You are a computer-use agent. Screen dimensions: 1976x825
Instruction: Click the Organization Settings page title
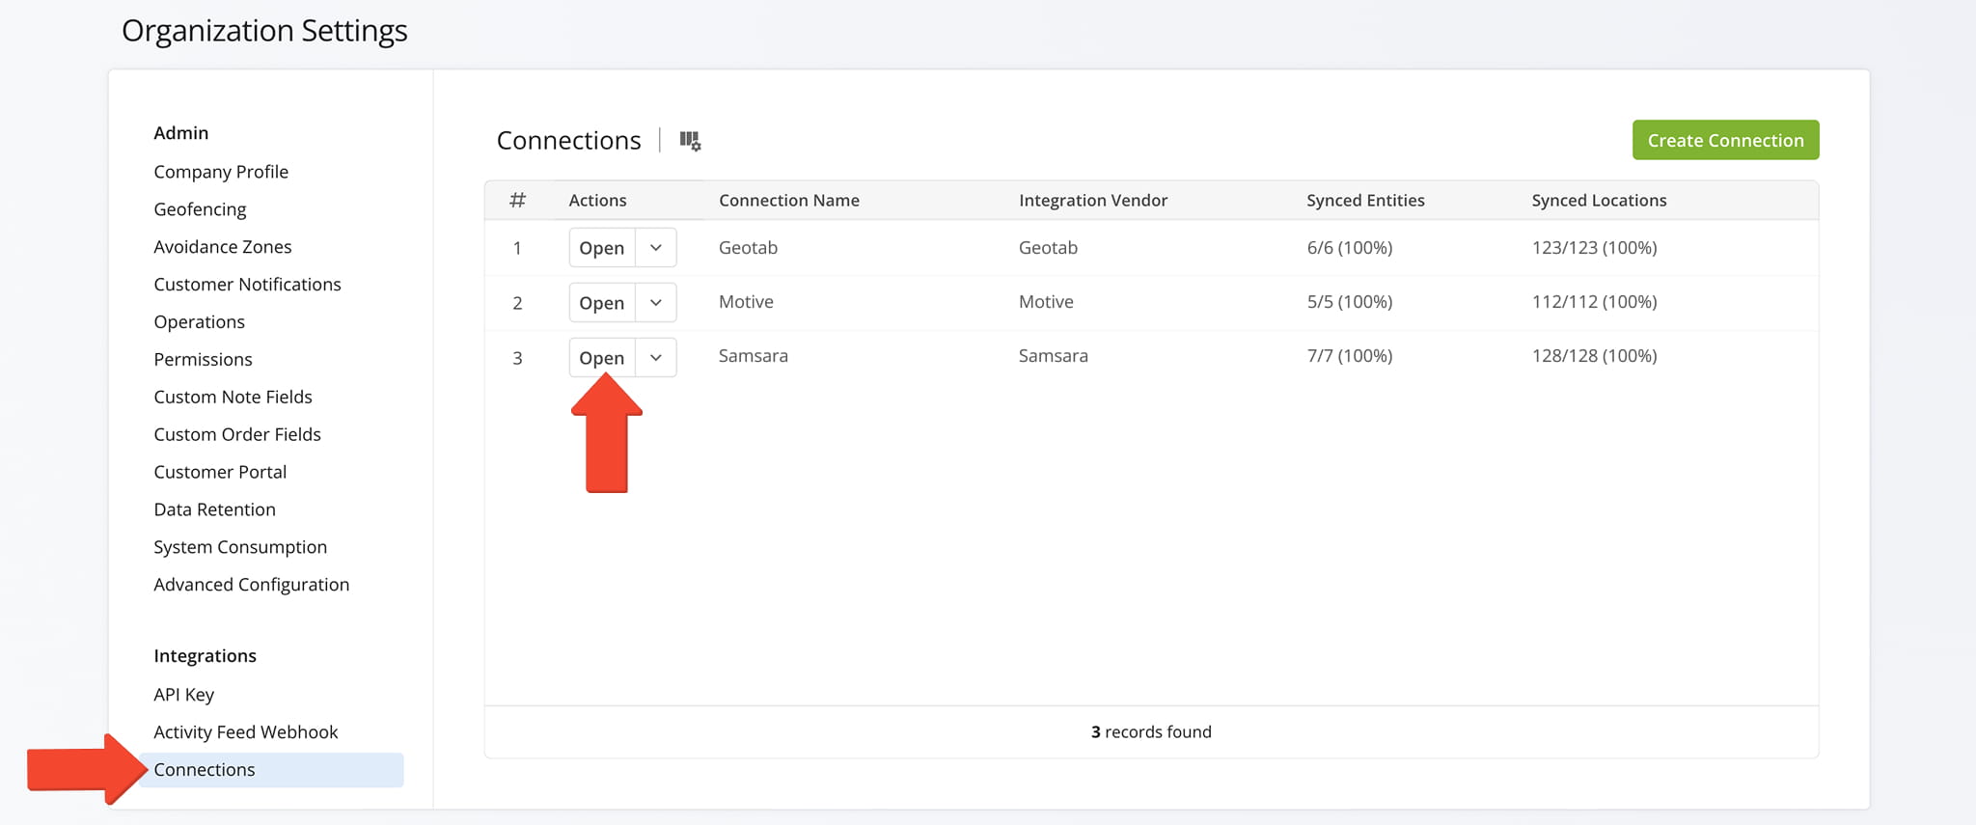click(264, 31)
